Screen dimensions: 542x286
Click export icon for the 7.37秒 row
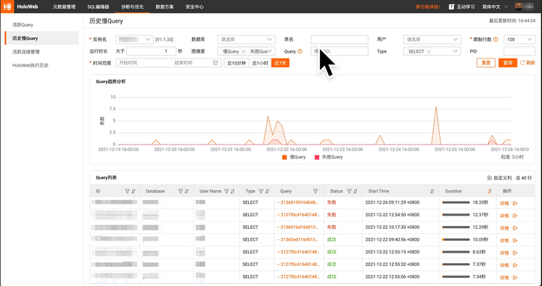[x=515, y=265]
